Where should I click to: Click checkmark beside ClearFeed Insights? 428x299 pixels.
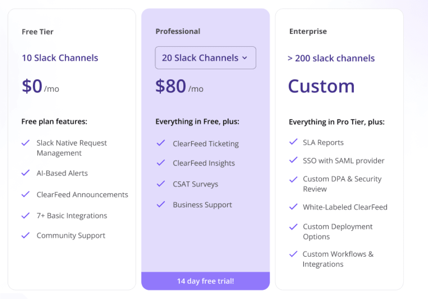161,163
